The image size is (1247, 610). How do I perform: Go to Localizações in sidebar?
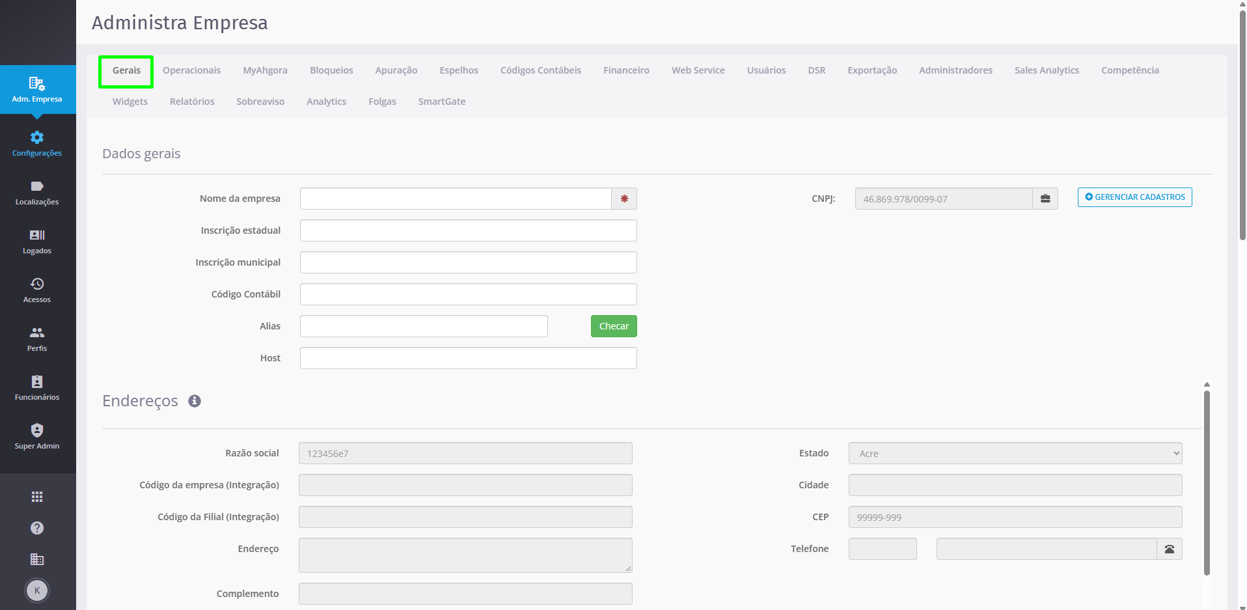(x=37, y=193)
